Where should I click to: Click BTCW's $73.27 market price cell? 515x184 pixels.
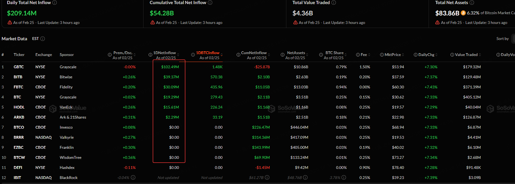click(398, 158)
